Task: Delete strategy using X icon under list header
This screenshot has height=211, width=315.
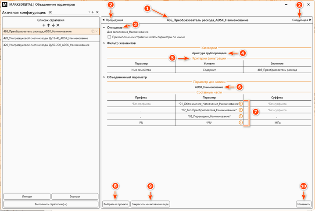Action: pyautogui.click(x=57, y=25)
